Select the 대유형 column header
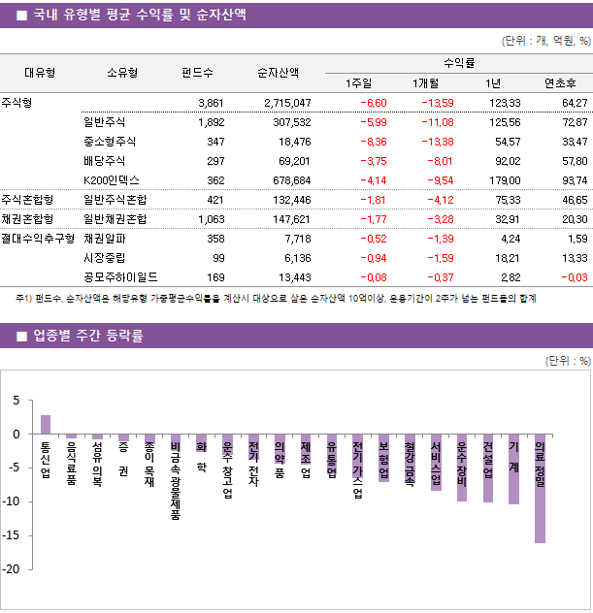The width and height of the screenshot is (593, 613). point(40,73)
